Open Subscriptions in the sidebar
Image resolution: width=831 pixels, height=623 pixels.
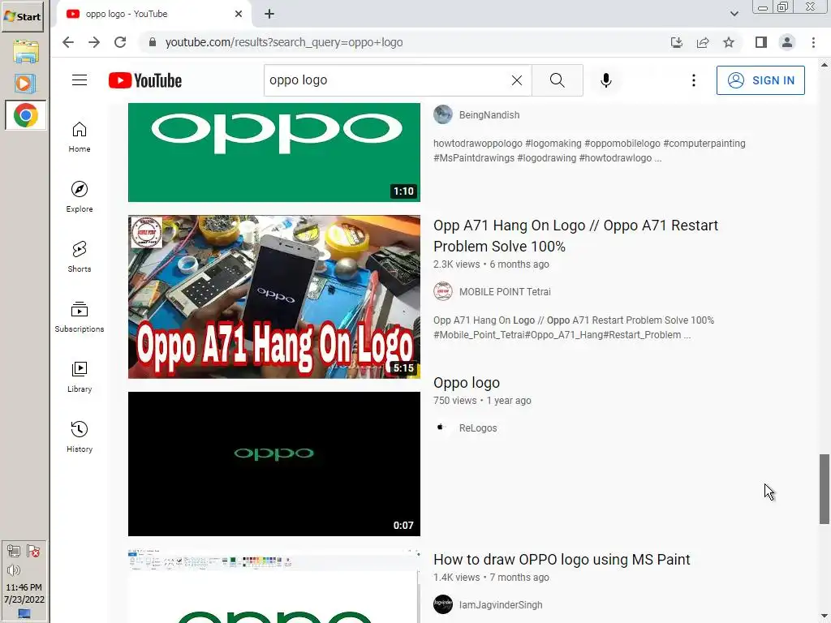[80, 316]
